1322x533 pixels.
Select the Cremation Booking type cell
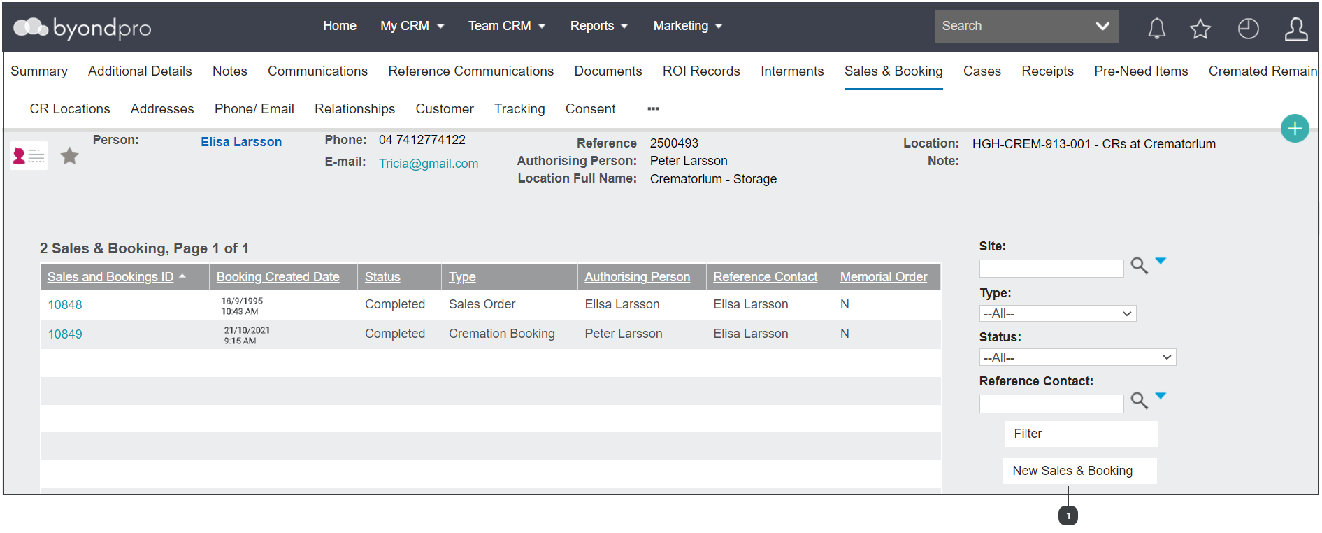pyautogui.click(x=502, y=334)
